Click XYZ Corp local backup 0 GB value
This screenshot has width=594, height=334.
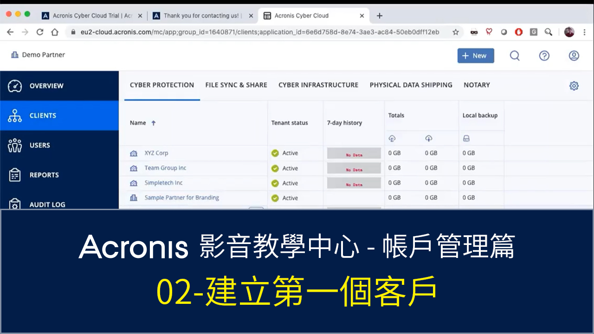pyautogui.click(x=469, y=153)
